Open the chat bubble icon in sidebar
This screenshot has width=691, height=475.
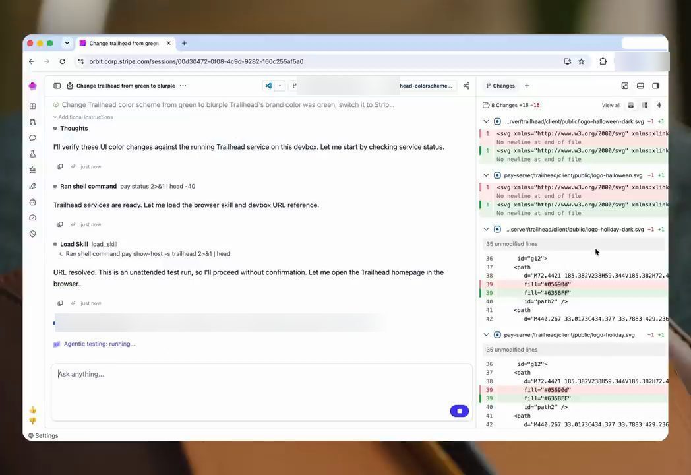[32, 138]
